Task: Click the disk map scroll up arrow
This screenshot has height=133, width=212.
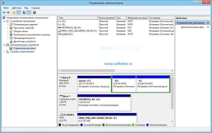Action: coord(172,76)
